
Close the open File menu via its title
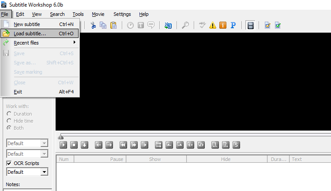pyautogui.click(x=5, y=14)
